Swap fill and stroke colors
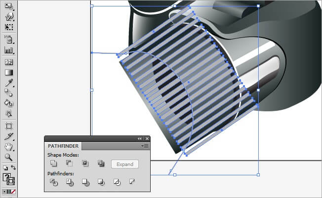 click(x=13, y=168)
